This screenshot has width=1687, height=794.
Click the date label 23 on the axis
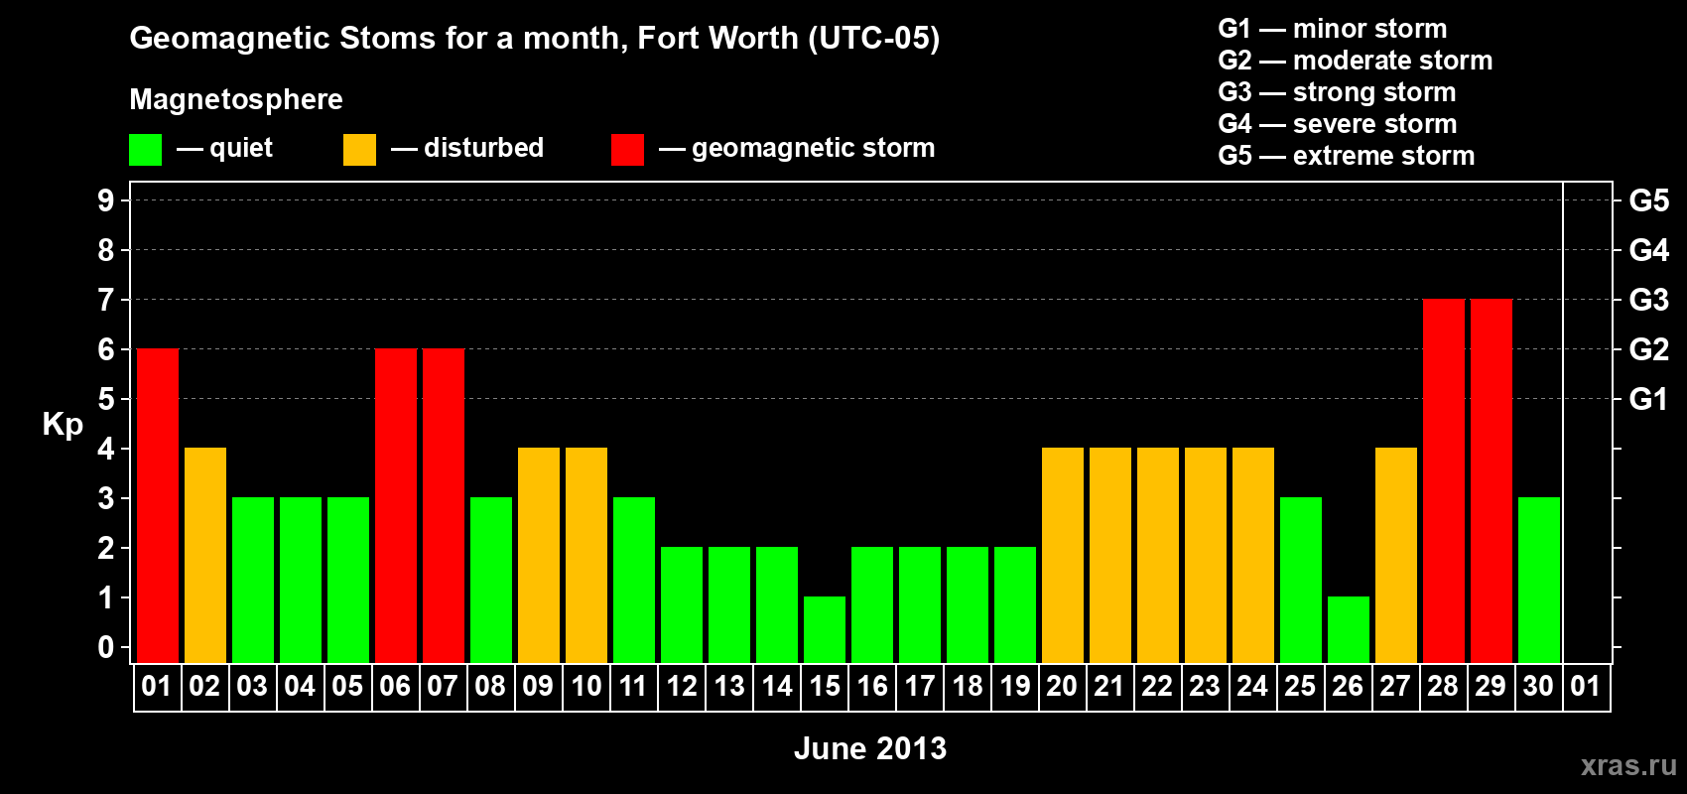click(x=1205, y=687)
